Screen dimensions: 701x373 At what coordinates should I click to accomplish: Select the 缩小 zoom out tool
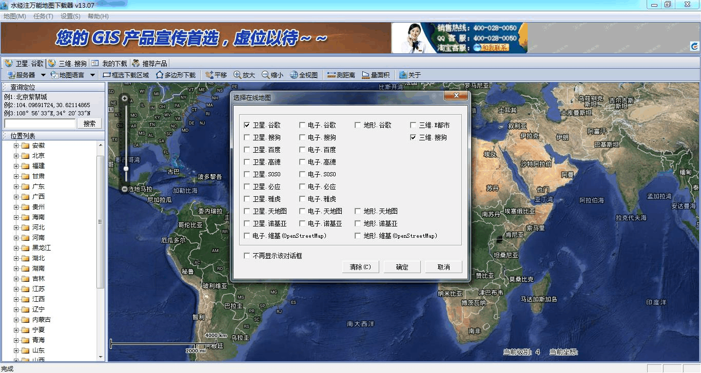(272, 75)
